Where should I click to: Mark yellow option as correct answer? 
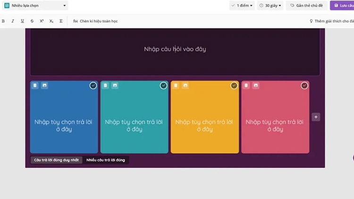(x=234, y=85)
